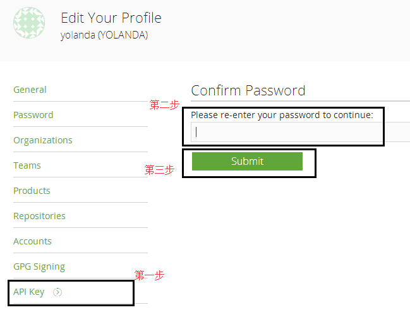Select the API Key sidebar item
The width and height of the screenshot is (410, 317).
[x=29, y=292]
